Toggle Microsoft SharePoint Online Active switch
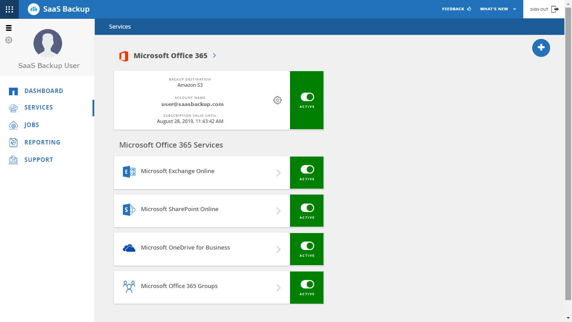The image size is (572, 322). [307, 208]
